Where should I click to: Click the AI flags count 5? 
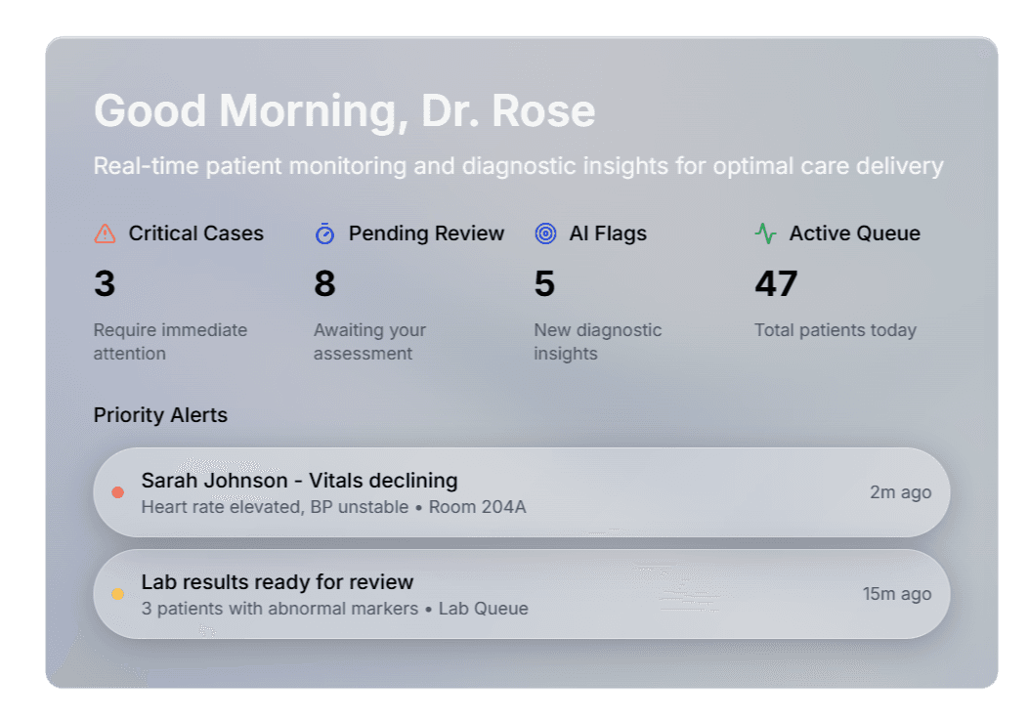[544, 283]
